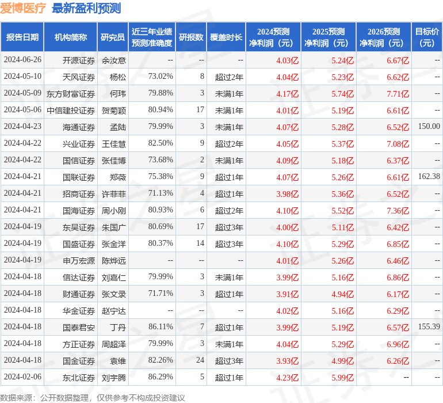Click the target price 162.38
The height and width of the screenshot is (403, 443).
(x=429, y=176)
